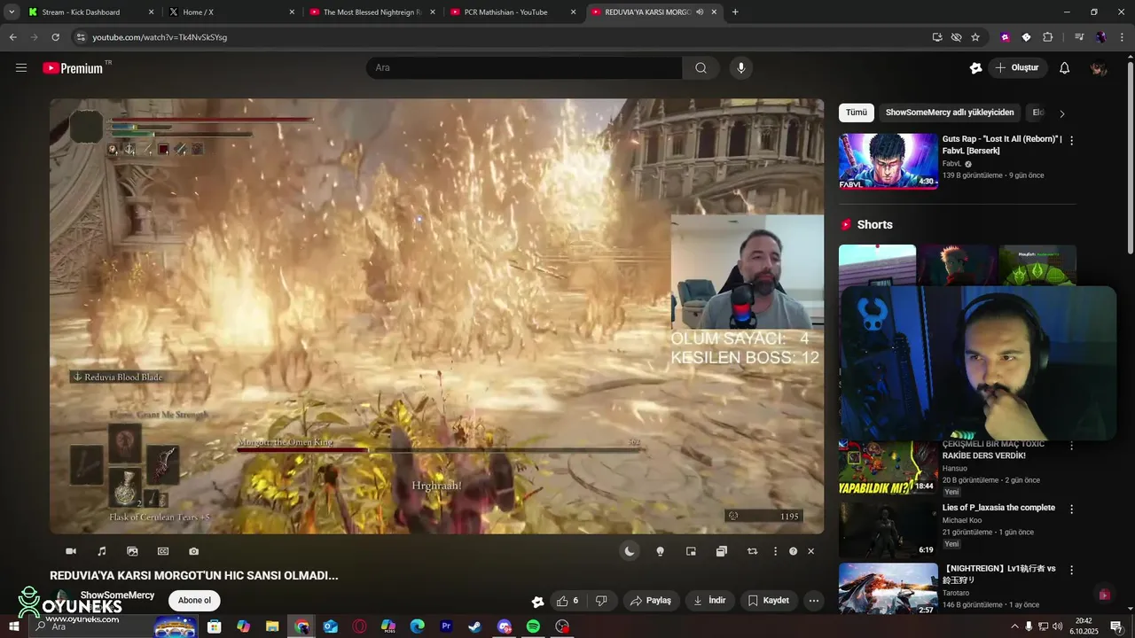Open ShowSomeMercy channel link
This screenshot has height=638, width=1135.
click(x=117, y=595)
